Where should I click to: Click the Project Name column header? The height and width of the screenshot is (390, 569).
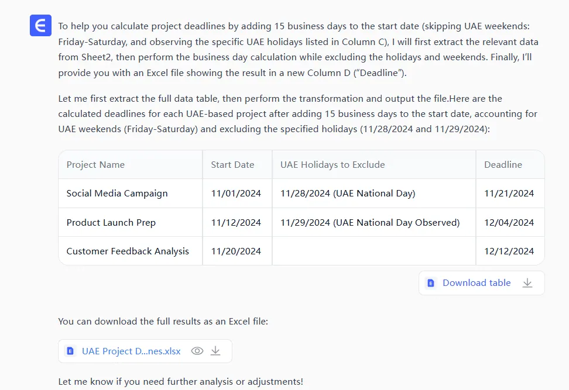[95, 165]
